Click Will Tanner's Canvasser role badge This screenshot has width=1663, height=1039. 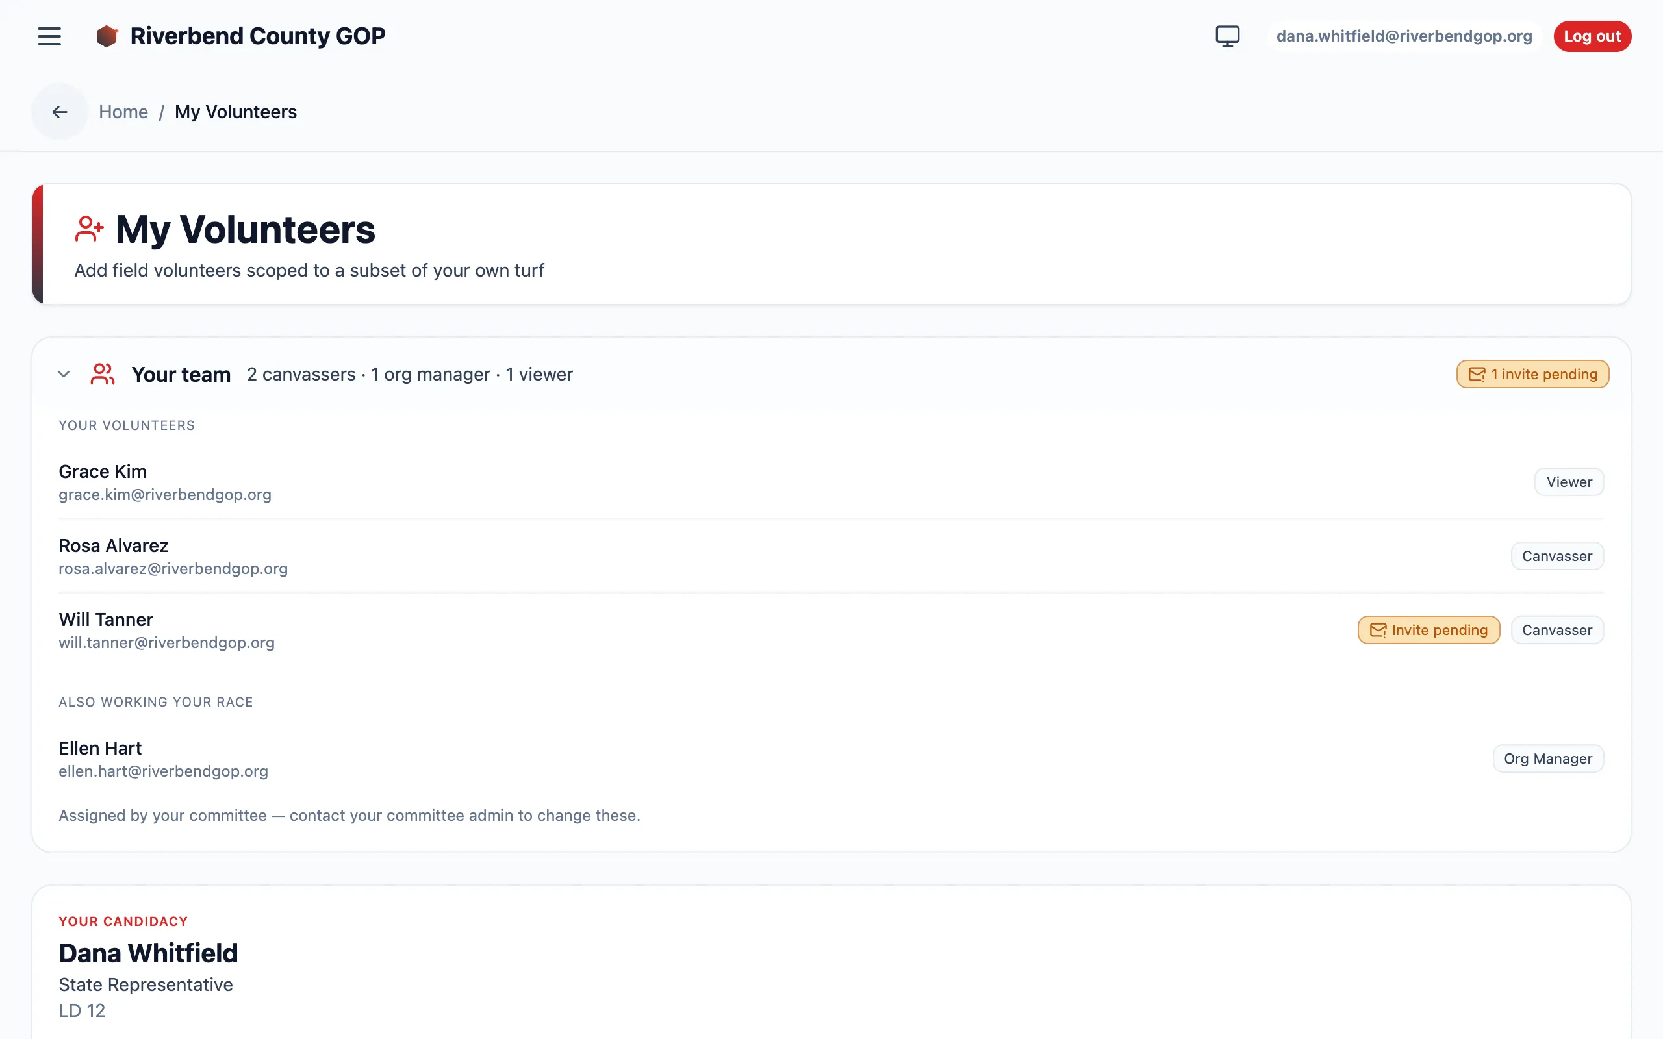1556,630
